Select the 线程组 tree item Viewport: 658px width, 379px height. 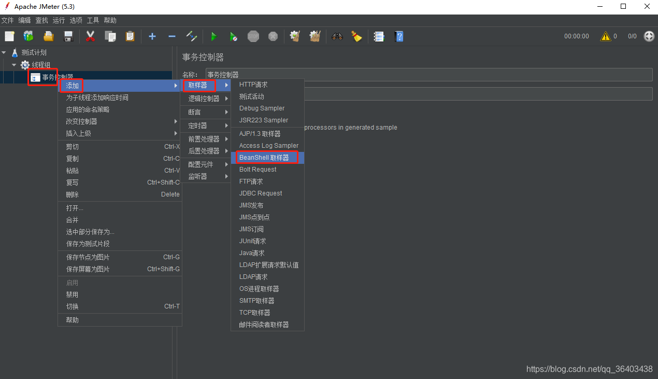tap(41, 65)
